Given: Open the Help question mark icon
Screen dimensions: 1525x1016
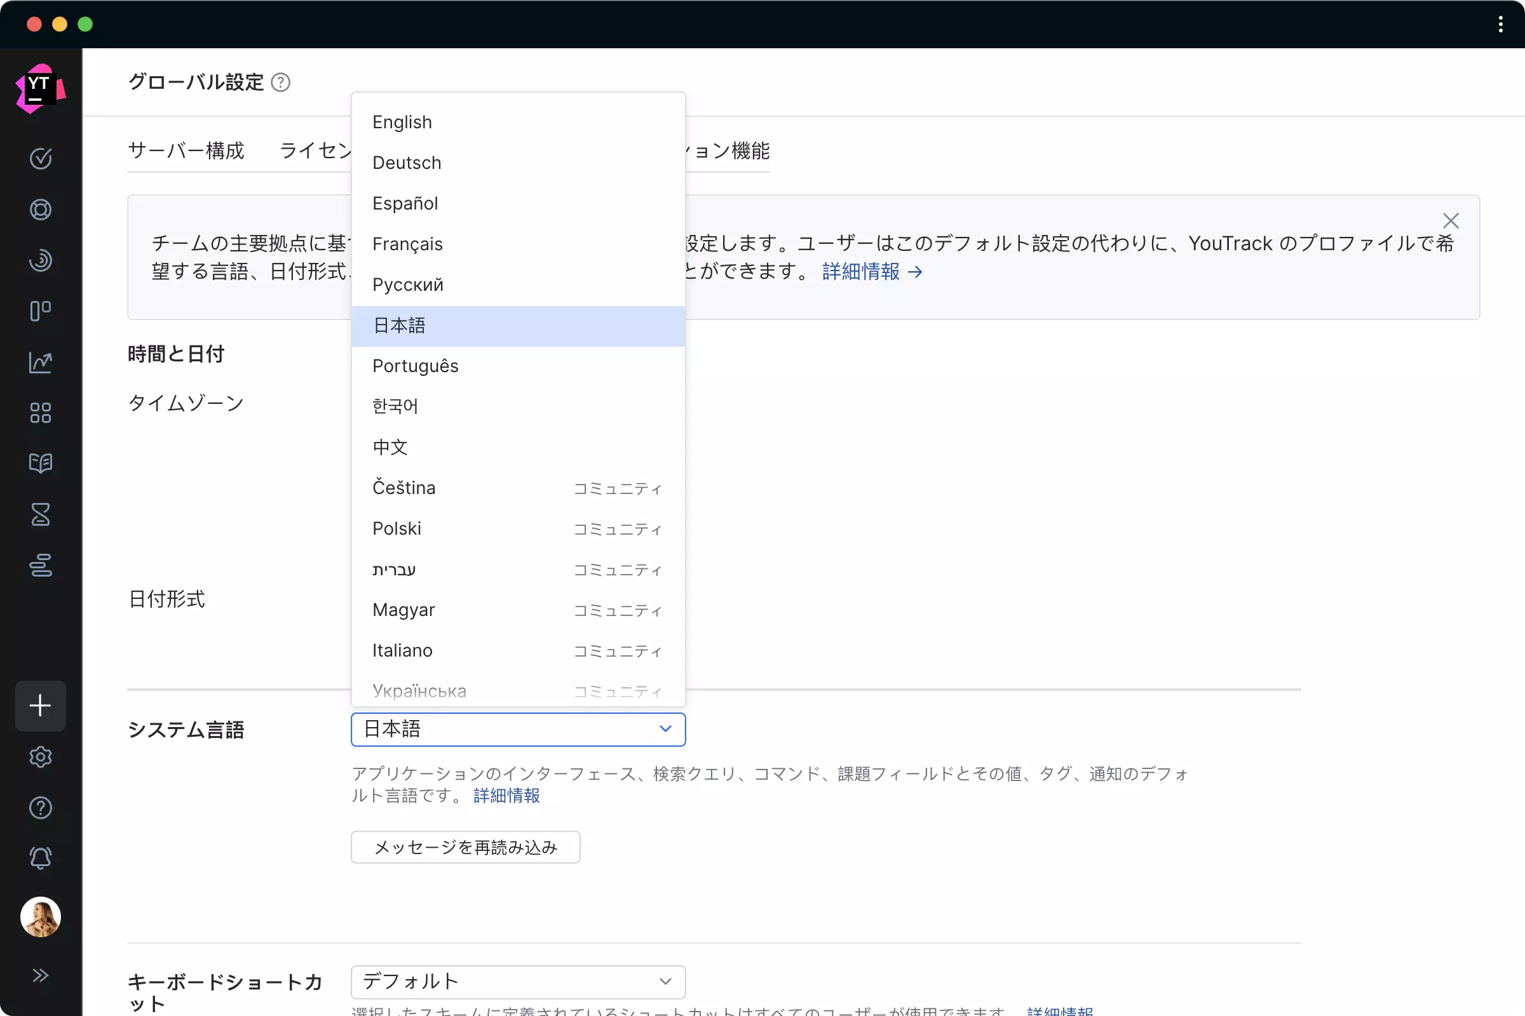Looking at the screenshot, I should (x=40, y=807).
